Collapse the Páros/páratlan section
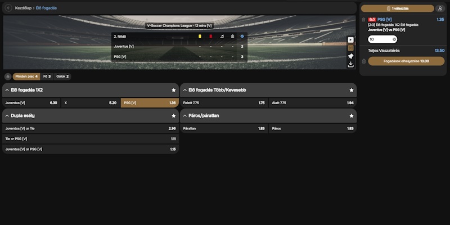Viewport: 450px width, 225px height. tap(185, 116)
